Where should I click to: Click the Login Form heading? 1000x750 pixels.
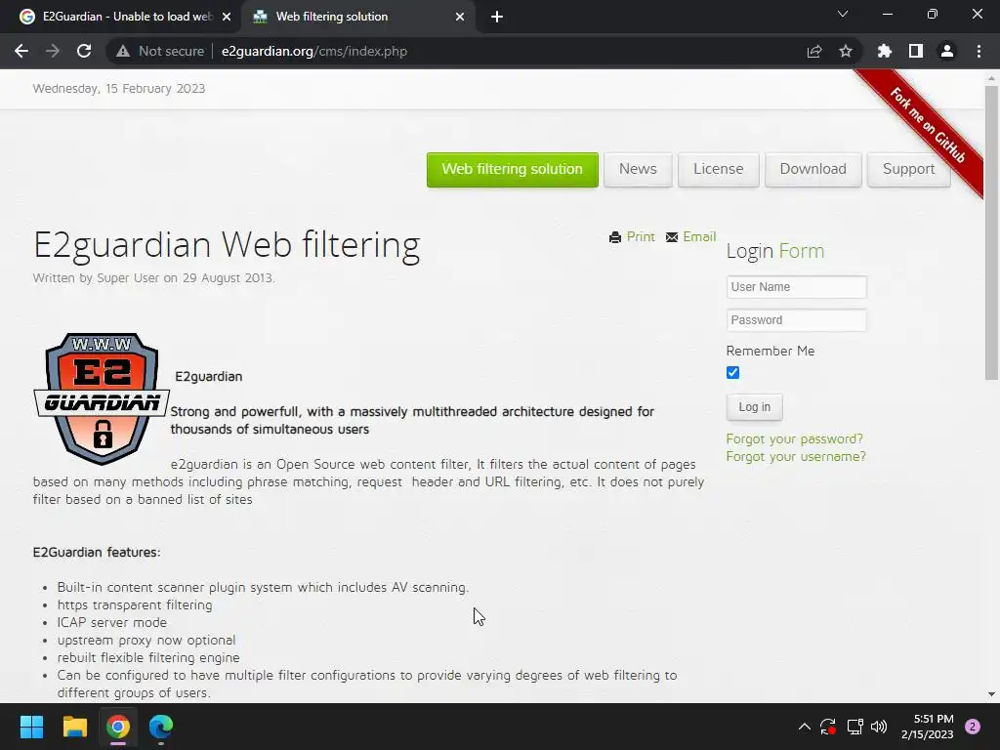pyautogui.click(x=775, y=251)
